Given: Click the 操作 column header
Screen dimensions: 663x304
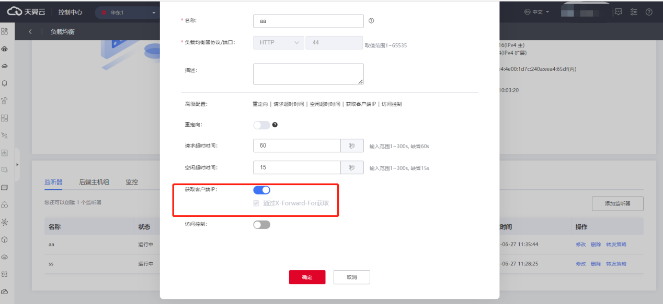Looking at the screenshot, I should coord(582,227).
